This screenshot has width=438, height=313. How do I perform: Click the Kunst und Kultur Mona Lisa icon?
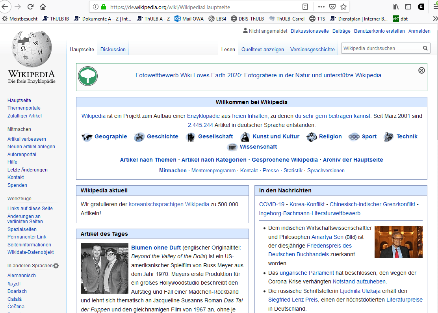pos(245,137)
